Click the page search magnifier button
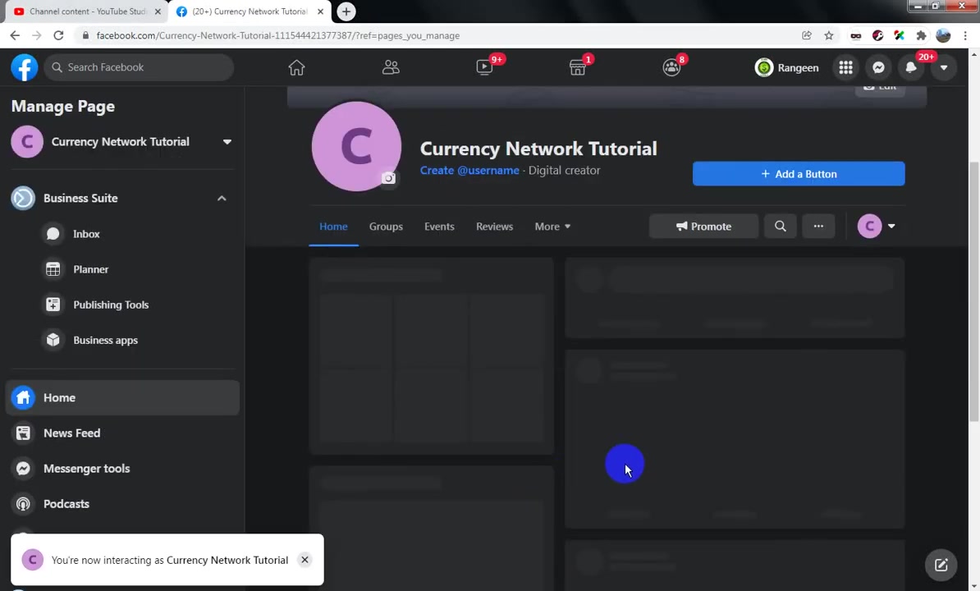Image resolution: width=980 pixels, height=591 pixels. tap(780, 227)
